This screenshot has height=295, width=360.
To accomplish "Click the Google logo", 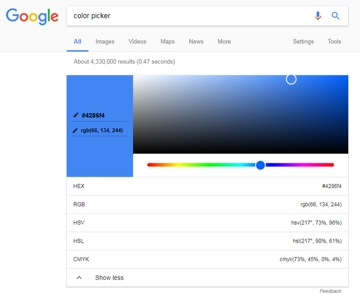I will pos(32,16).
